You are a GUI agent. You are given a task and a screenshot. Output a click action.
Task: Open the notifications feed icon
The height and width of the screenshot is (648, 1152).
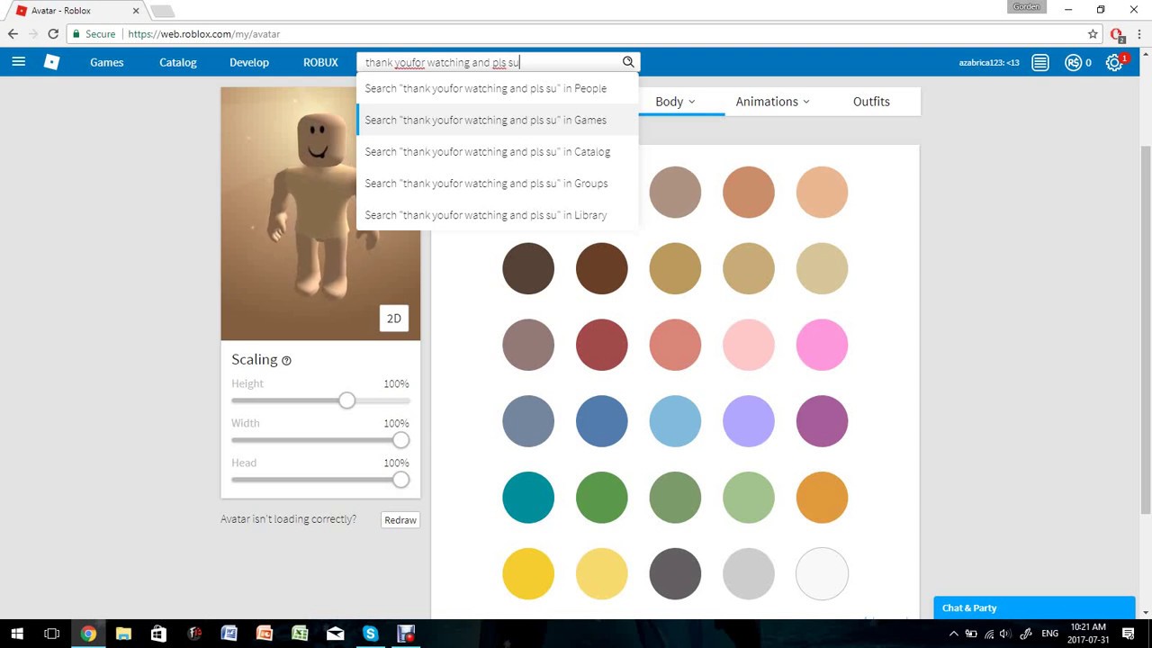tap(1040, 62)
